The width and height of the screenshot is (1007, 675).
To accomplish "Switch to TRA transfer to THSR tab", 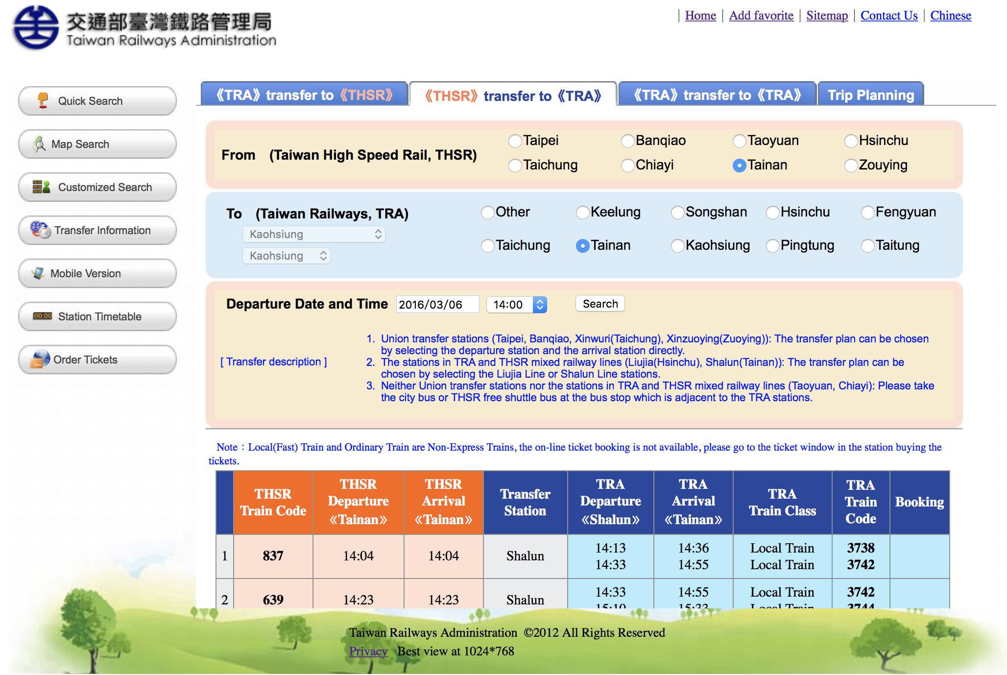I will click(304, 95).
